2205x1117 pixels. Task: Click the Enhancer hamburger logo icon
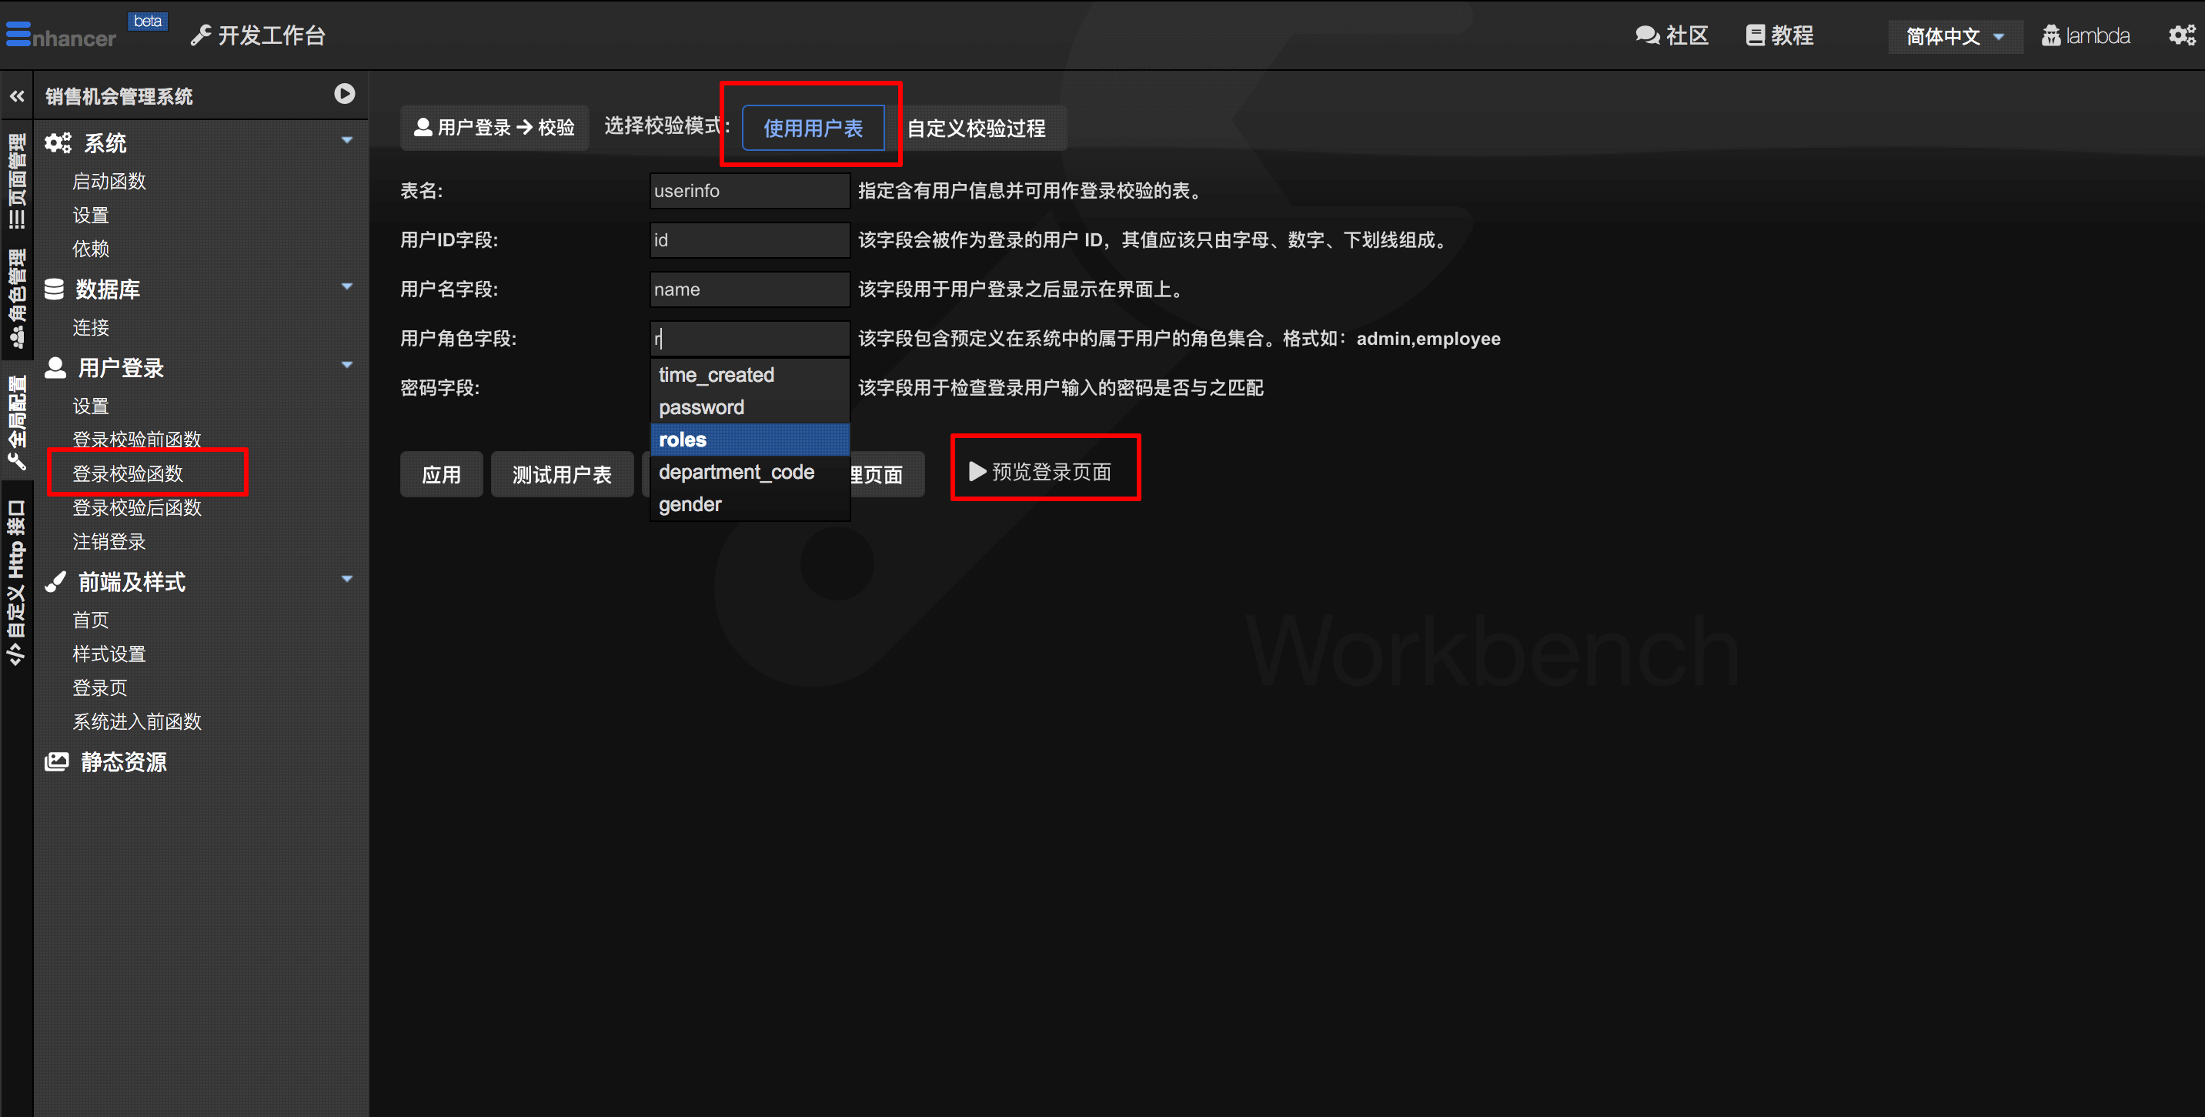point(18,34)
